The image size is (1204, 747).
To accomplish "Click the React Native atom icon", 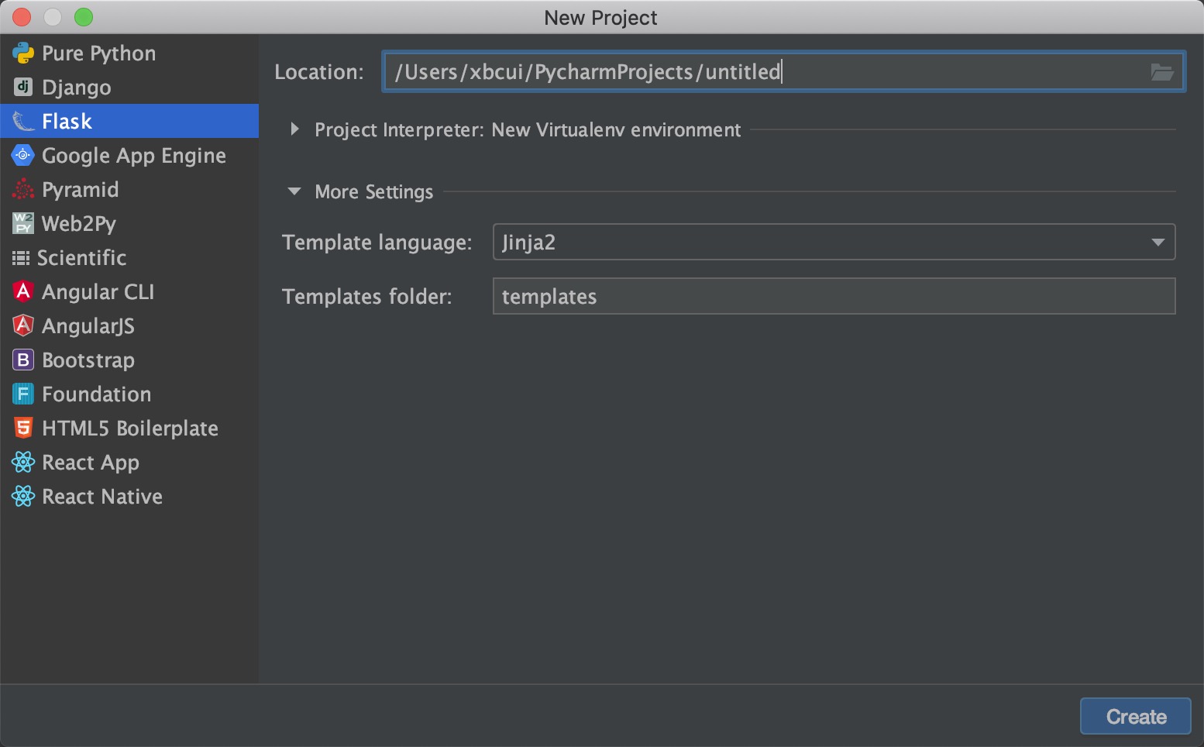I will click(x=23, y=497).
